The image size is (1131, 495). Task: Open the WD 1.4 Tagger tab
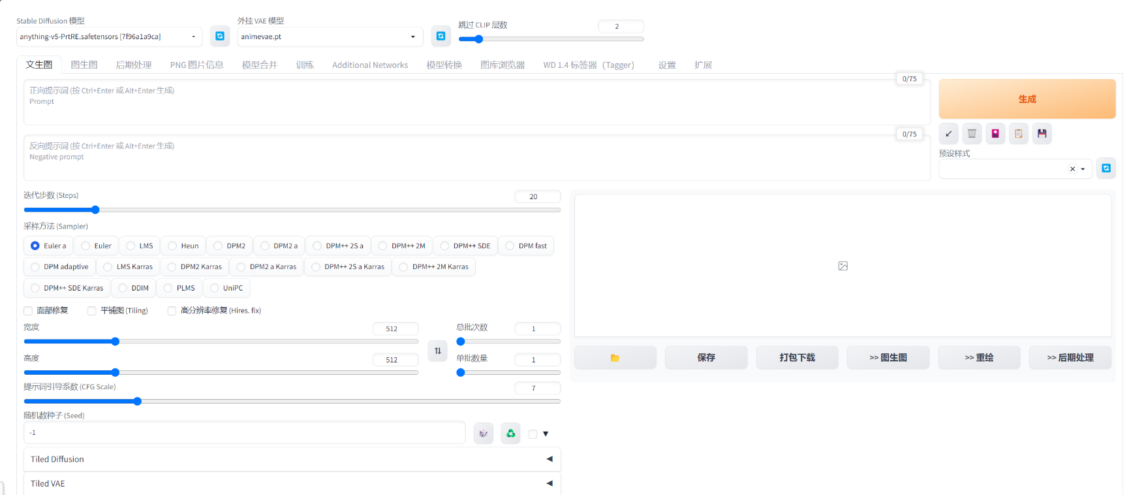pyautogui.click(x=589, y=65)
